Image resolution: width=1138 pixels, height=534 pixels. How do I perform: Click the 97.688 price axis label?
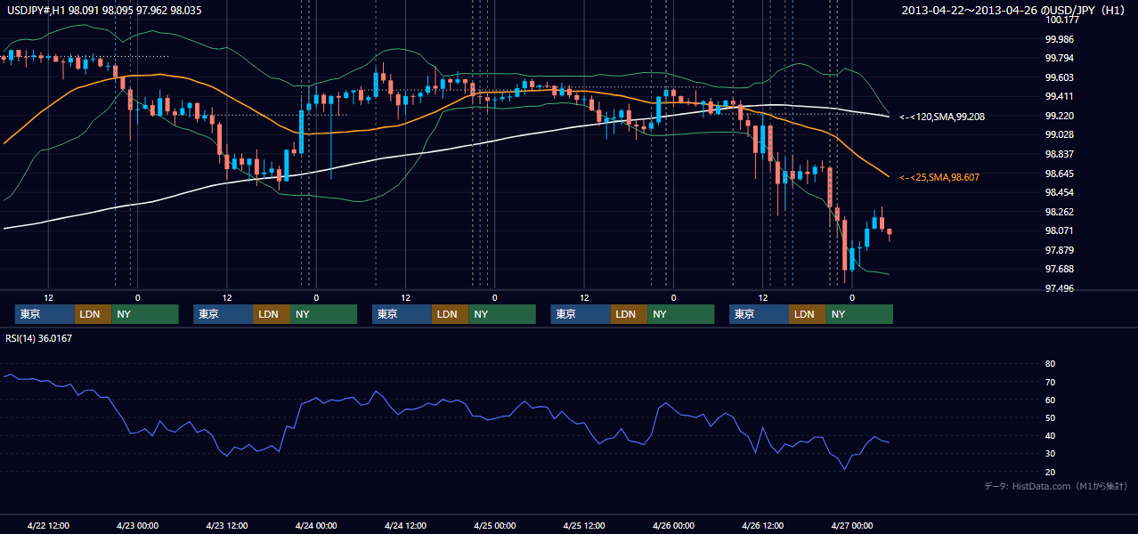(1060, 269)
